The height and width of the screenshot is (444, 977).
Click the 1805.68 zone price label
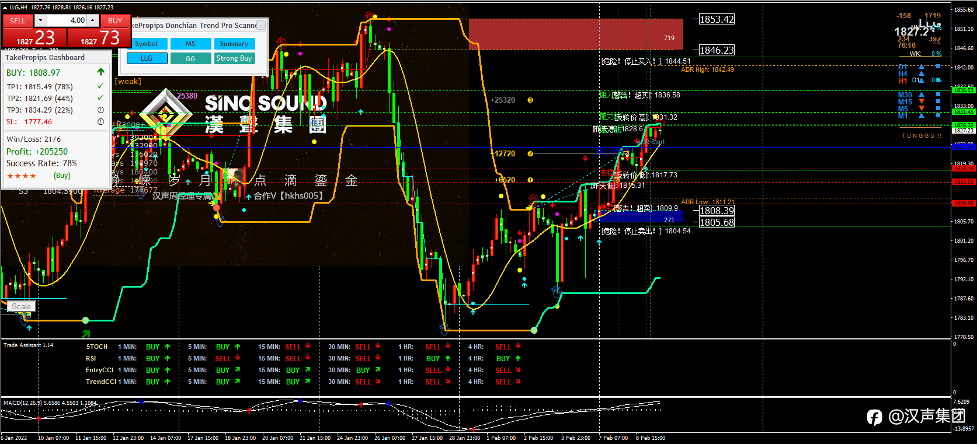(x=717, y=222)
